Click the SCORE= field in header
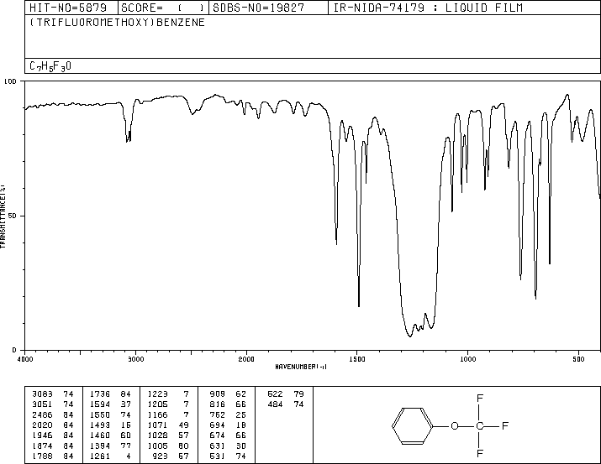This screenshot has width=601, height=464. [162, 8]
